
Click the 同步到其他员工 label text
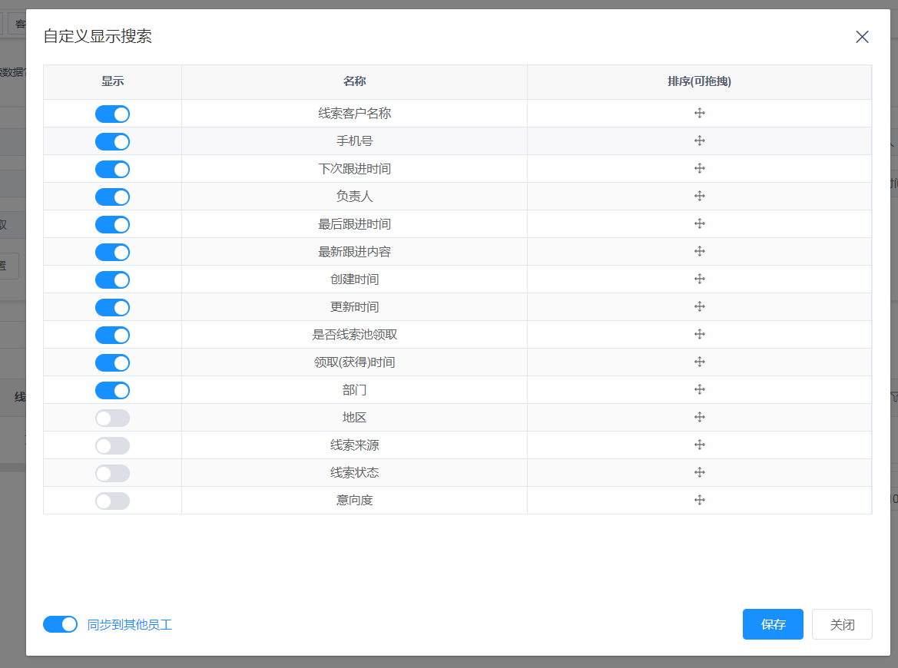129,625
